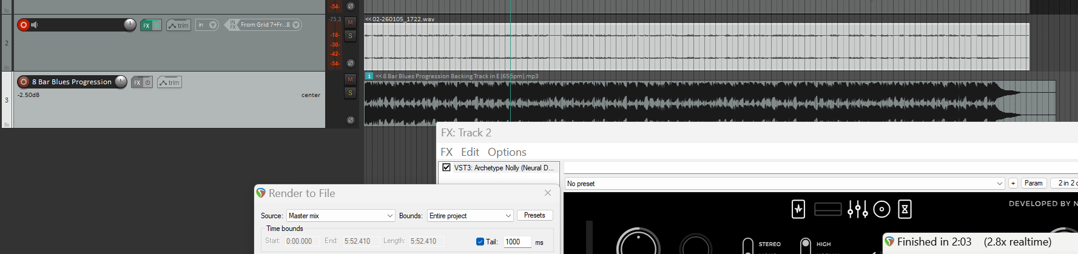Open the Source 'Master mix' dropdown
Viewport: 1078px width, 254px height.
point(341,216)
